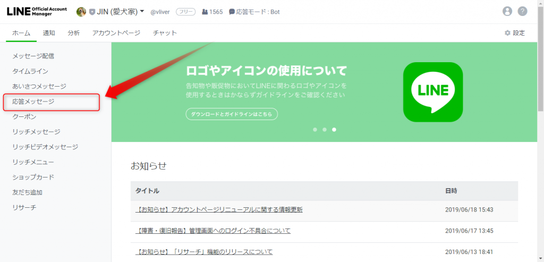The height and width of the screenshot is (262, 544).
Task: Select the second banner carousel dot
Action: (325, 130)
